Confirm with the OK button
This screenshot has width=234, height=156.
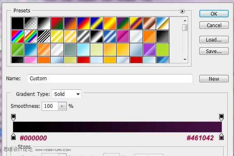(x=214, y=14)
